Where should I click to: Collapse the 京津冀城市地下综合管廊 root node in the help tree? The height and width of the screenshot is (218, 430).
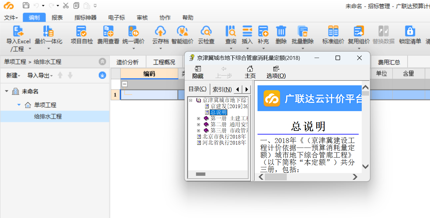coord(190,100)
